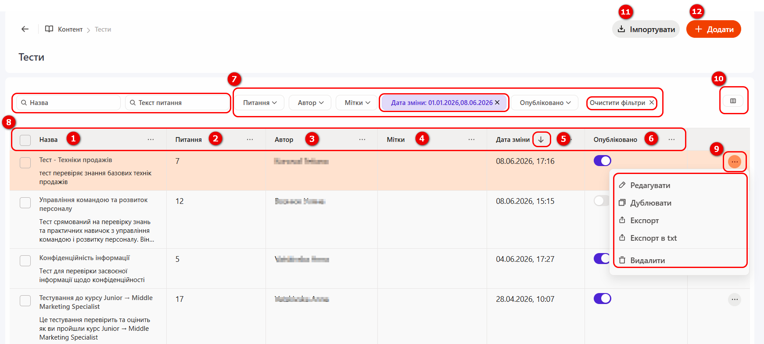Click Очистити фільтри button
Viewport: 764px width, 344px height.
[x=622, y=103]
